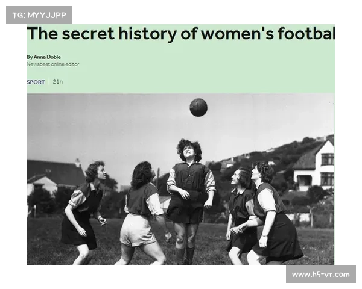Select the rightmost woman in dark skirt
The image size is (362, 289).
(273, 213)
